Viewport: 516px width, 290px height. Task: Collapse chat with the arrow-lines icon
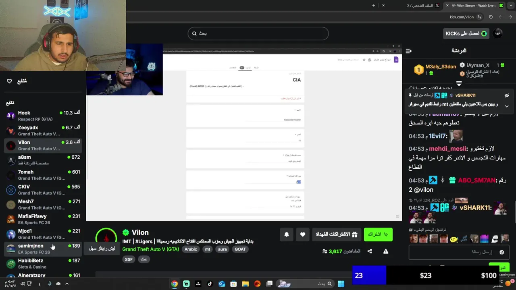click(408, 51)
